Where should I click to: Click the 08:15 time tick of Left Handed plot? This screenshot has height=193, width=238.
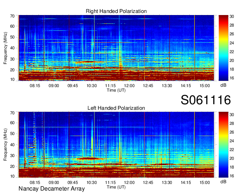pos(35,183)
